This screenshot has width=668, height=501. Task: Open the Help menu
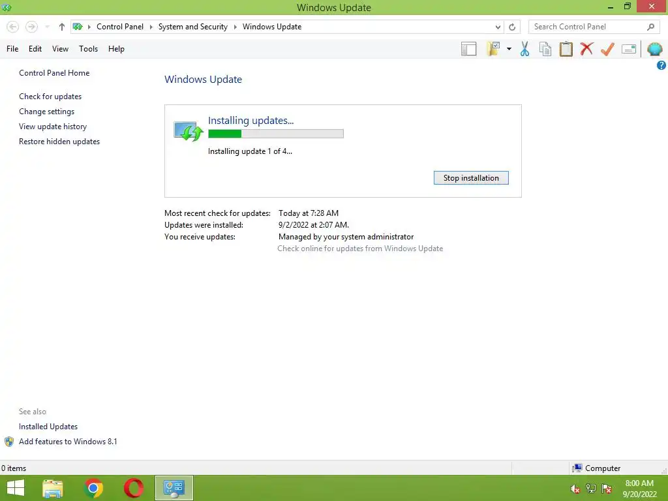116,49
